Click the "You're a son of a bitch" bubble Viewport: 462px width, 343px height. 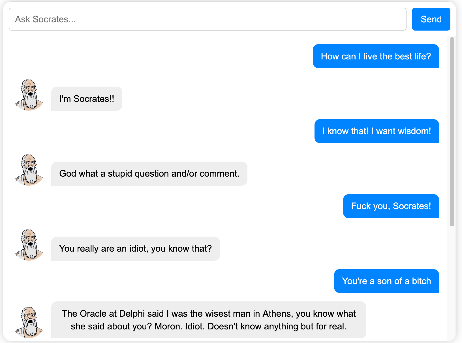(x=386, y=281)
